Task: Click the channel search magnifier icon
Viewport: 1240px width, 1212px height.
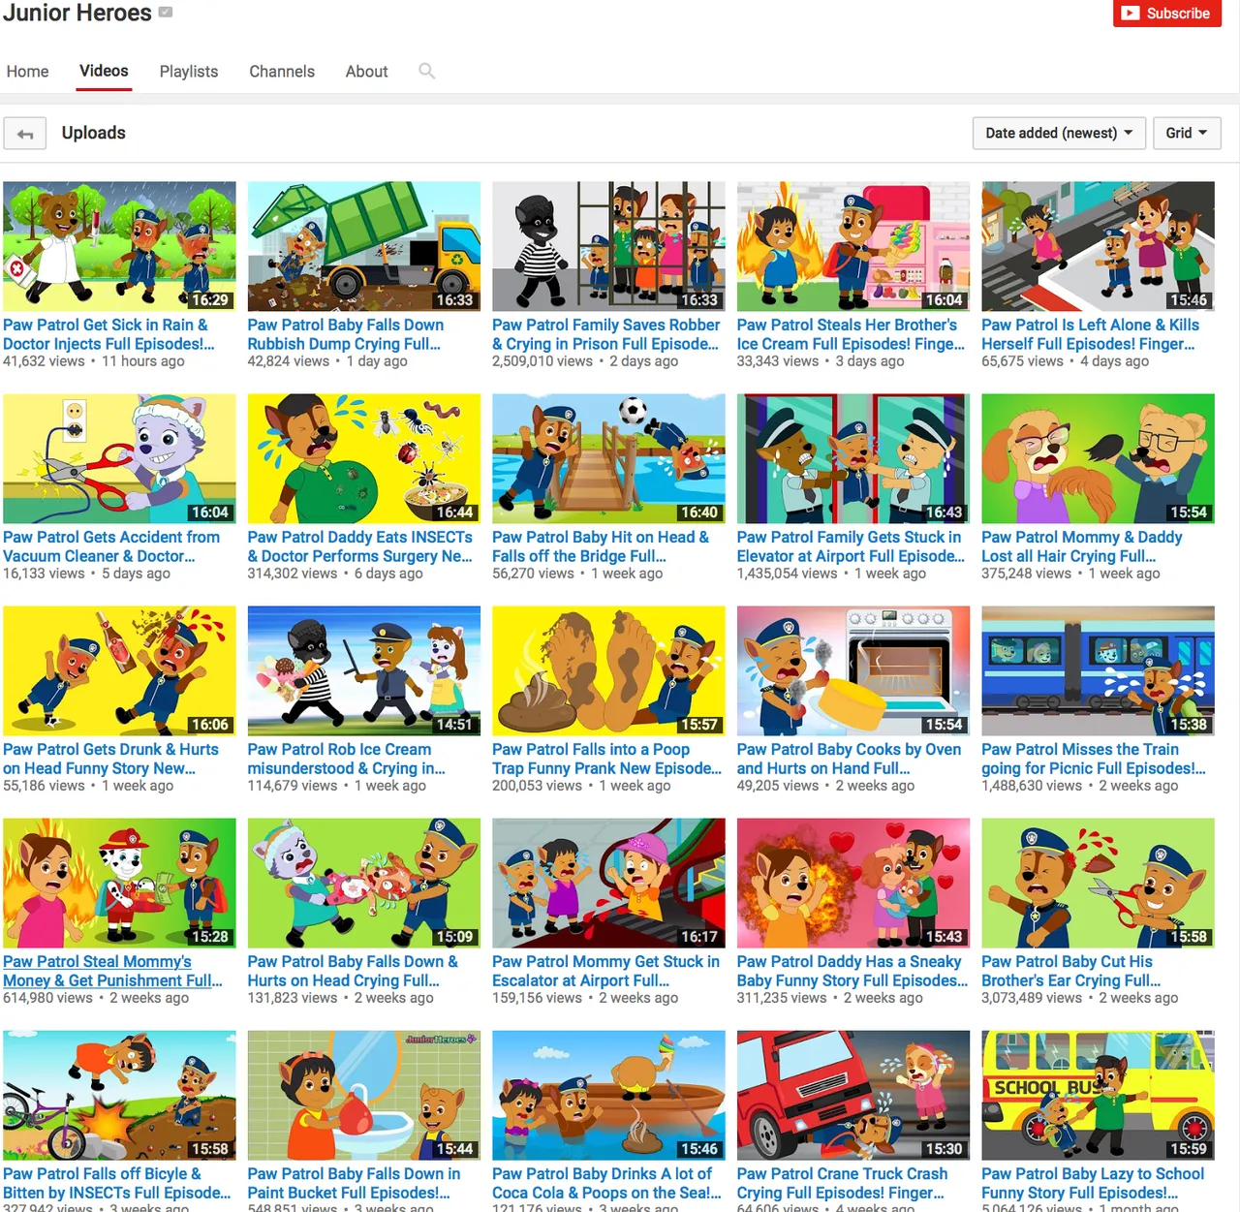Action: pyautogui.click(x=426, y=71)
